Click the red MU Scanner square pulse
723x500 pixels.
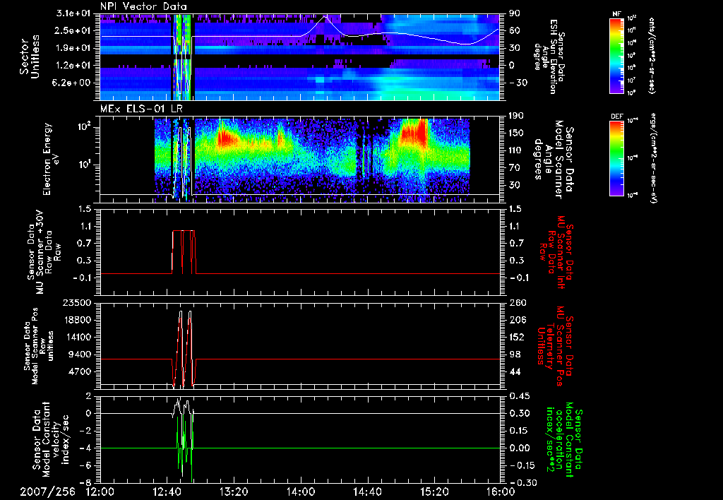[184, 252]
